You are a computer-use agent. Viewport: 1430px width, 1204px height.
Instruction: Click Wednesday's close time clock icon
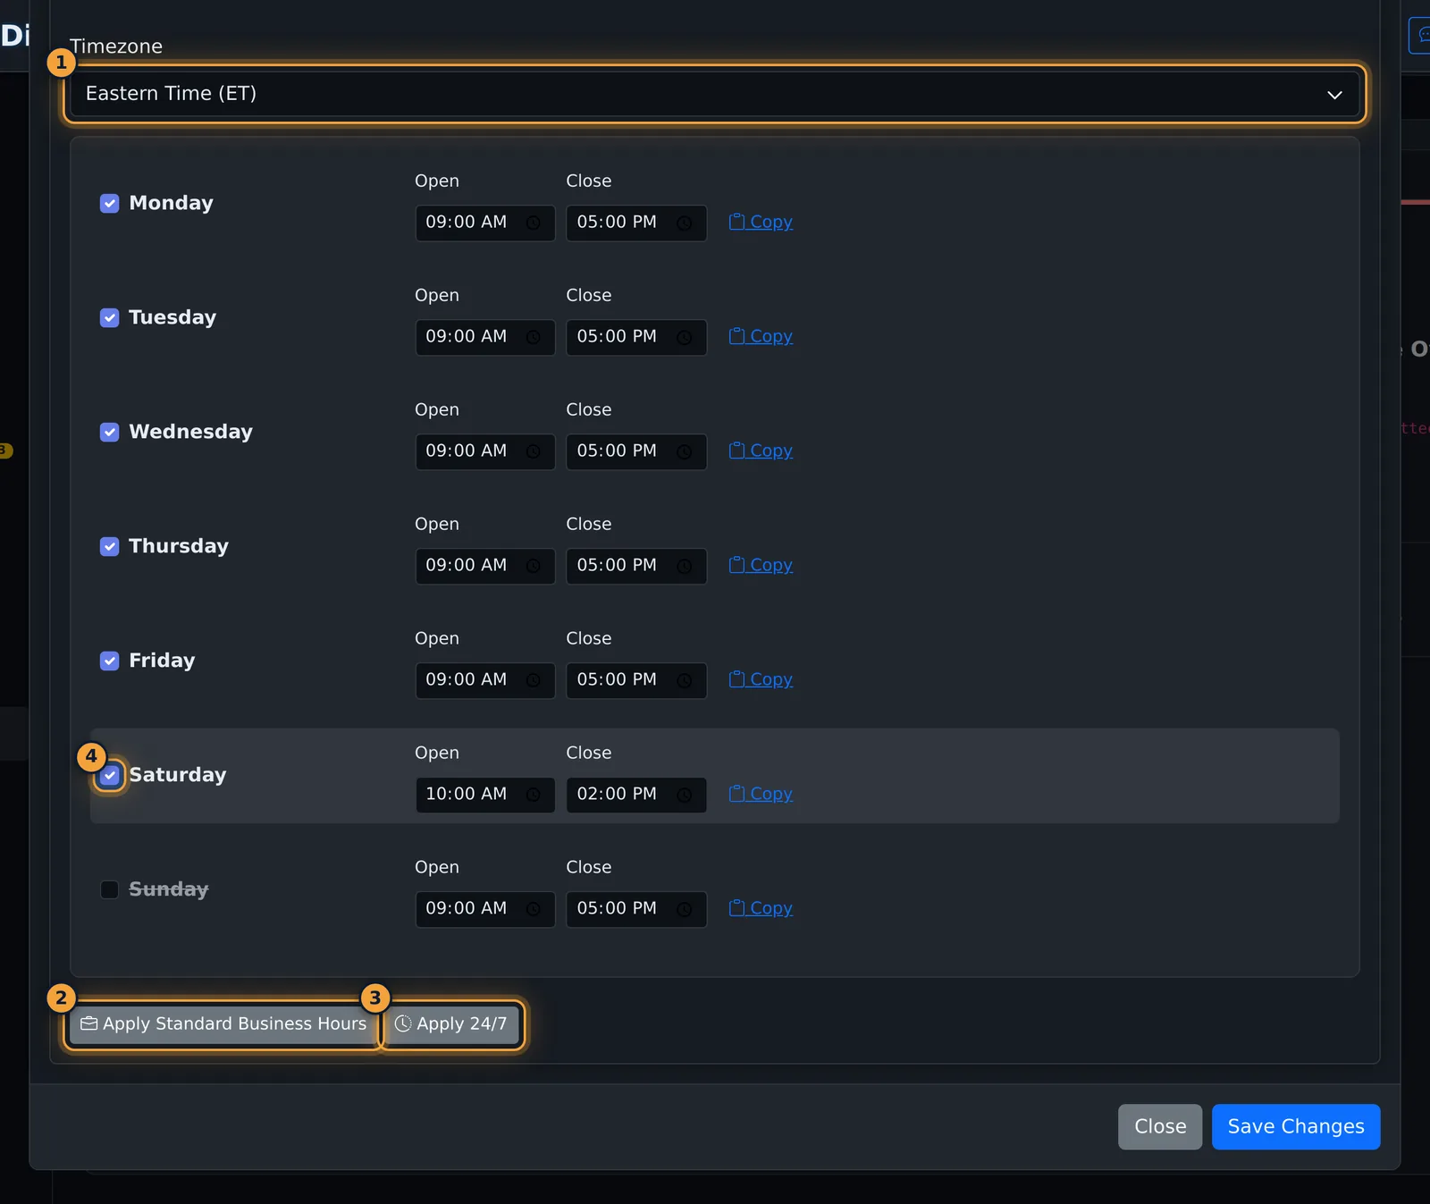(x=685, y=451)
